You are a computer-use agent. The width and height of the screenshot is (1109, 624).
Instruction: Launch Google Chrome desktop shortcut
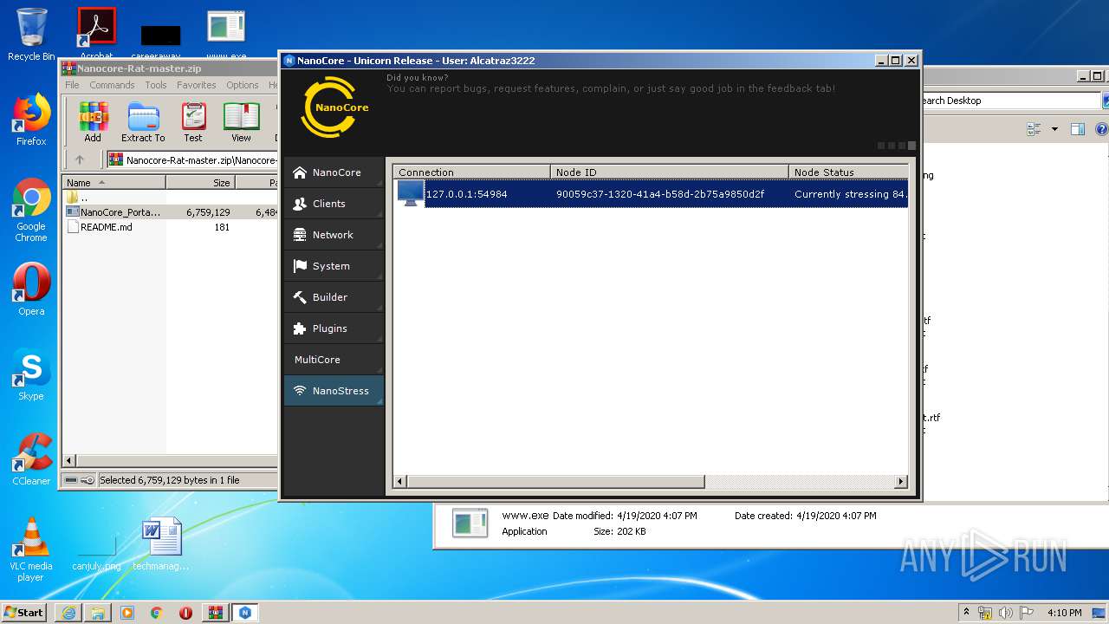click(31, 210)
